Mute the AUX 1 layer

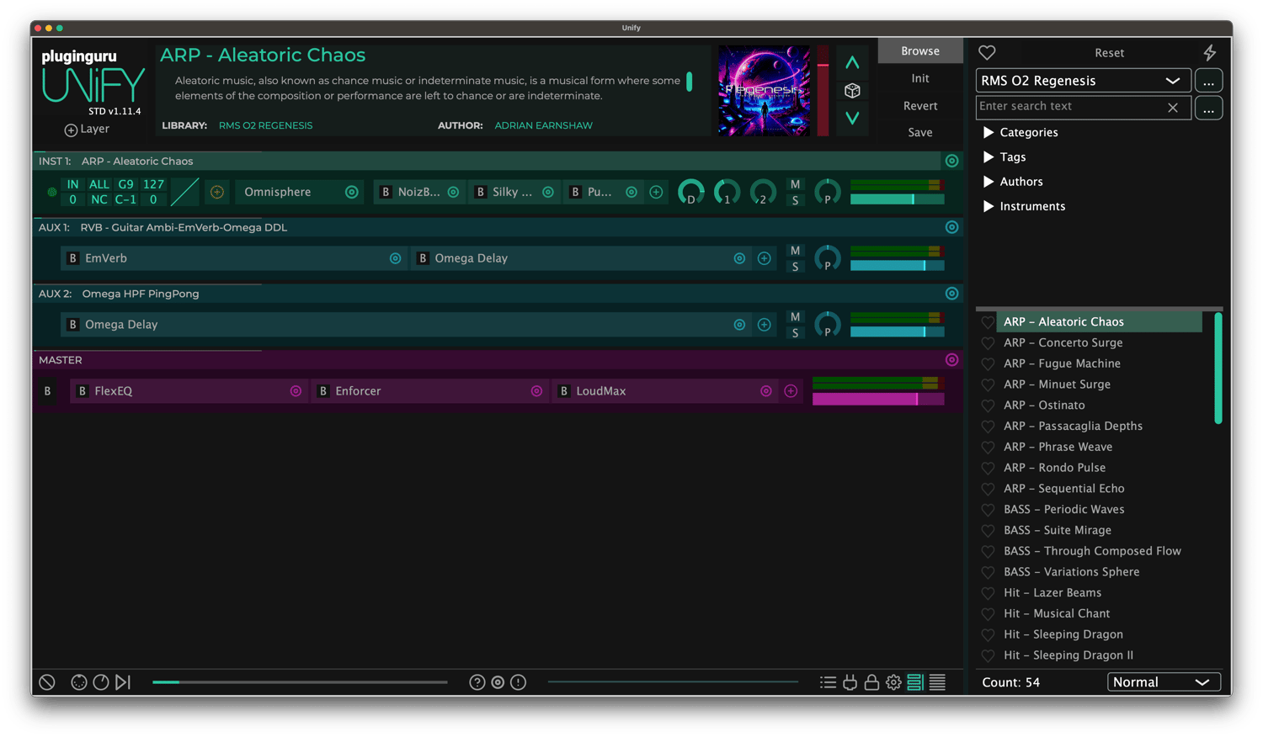[x=795, y=251]
